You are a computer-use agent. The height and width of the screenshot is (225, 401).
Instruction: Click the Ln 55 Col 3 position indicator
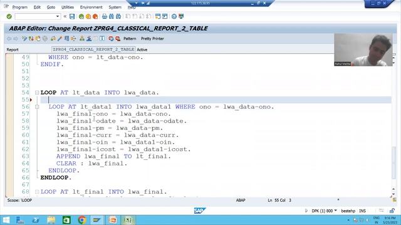coord(279,200)
